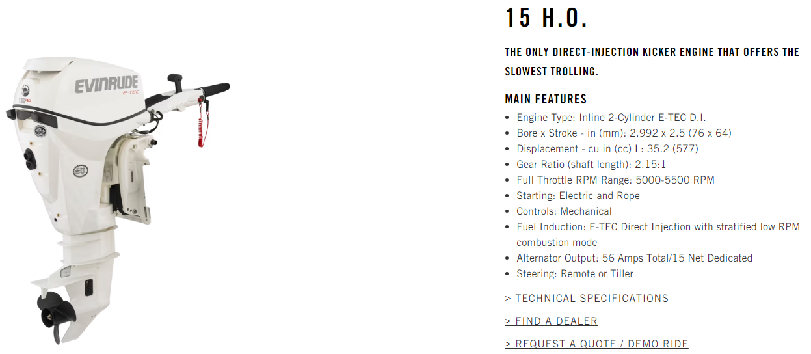Screen dimensions: 811x354
Task: Click the Controls: Mechanical line
Action: 564,211
